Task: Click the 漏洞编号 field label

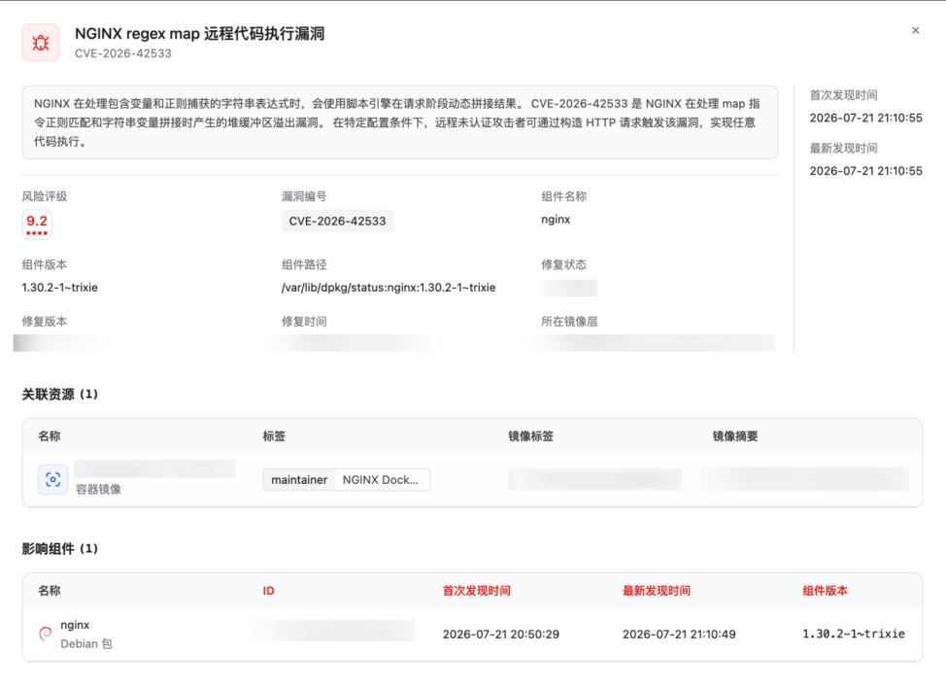Action: (304, 196)
